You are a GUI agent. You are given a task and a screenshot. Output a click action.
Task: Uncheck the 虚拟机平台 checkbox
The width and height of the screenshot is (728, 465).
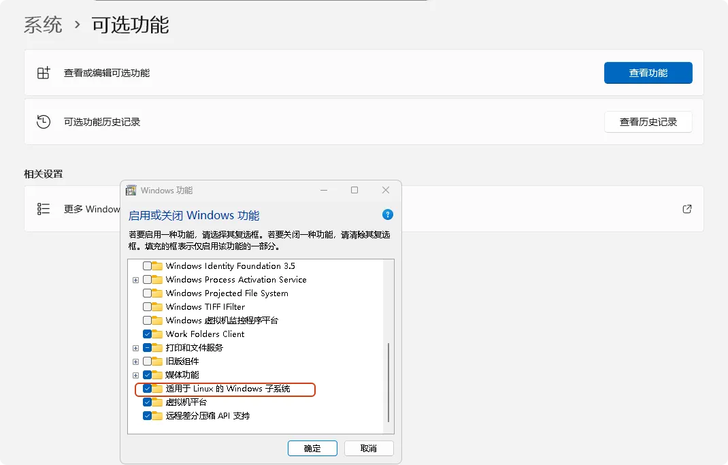(x=147, y=402)
